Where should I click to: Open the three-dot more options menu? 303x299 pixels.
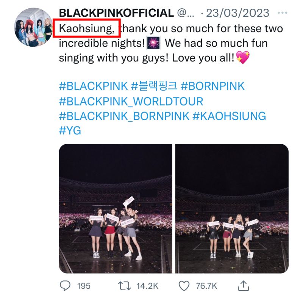pos(283,13)
